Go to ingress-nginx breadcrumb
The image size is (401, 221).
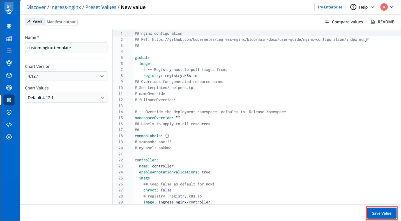[66, 7]
